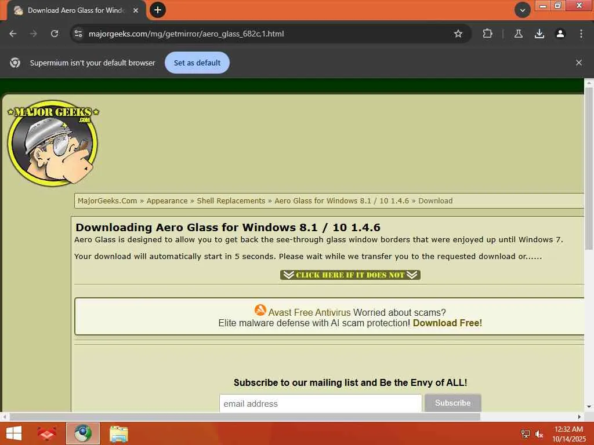Open the Extensions puzzle icon
The height and width of the screenshot is (445, 594).
[x=487, y=34]
